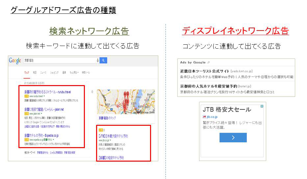Click the yellow ad badge for jalan.net
Screen dimensions: 307x179
[x=26, y=114]
